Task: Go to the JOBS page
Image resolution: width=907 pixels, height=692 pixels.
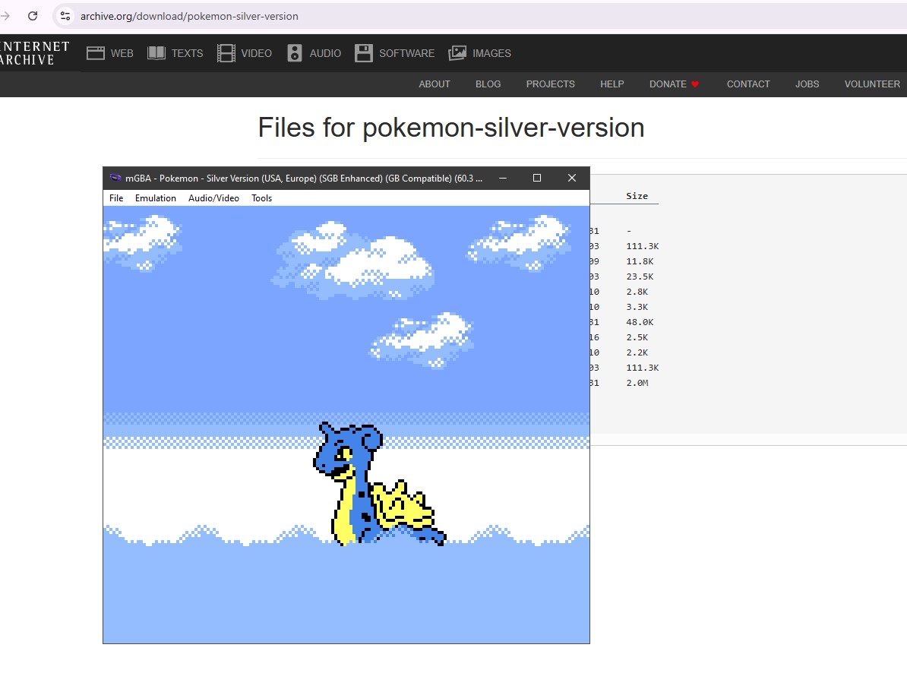Action: [807, 84]
